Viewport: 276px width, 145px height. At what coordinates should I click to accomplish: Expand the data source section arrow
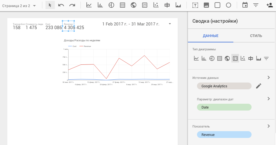click(x=269, y=77)
